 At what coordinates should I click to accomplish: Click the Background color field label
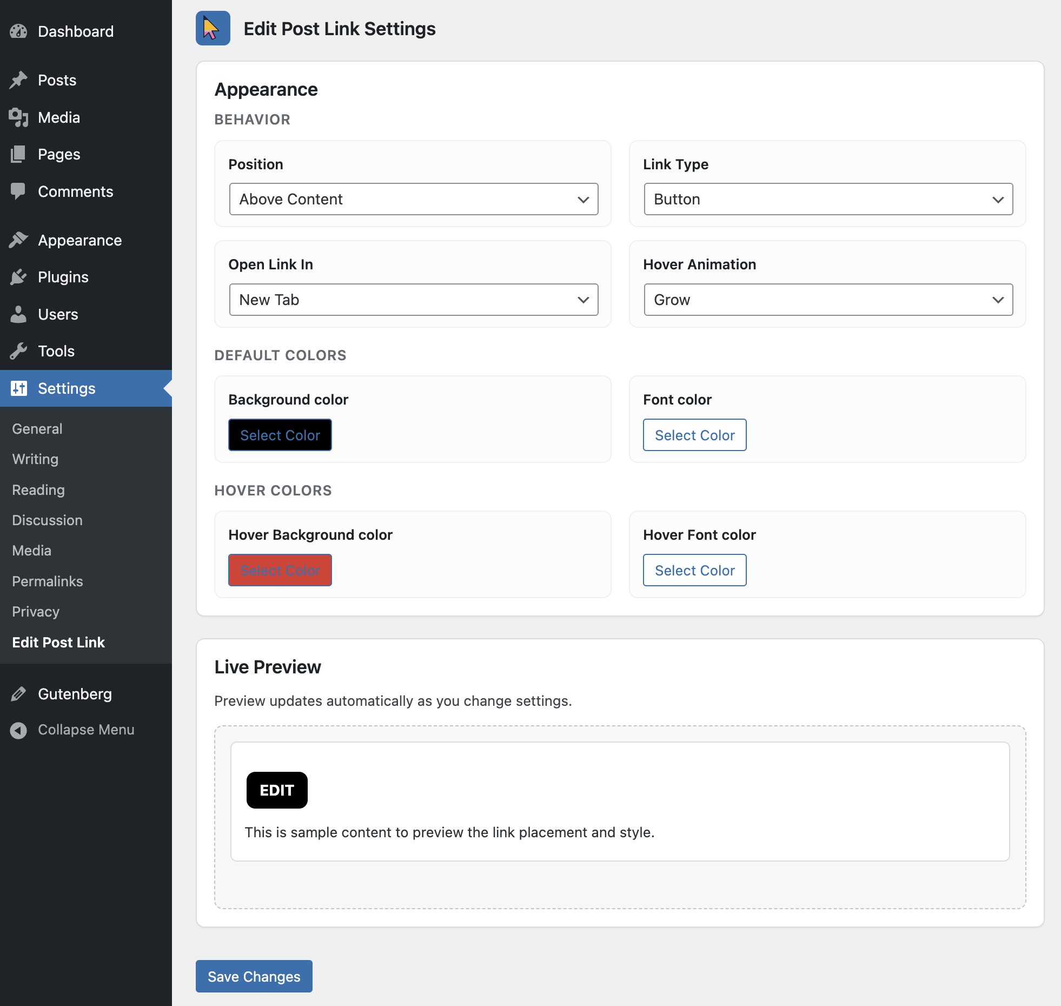(x=289, y=400)
